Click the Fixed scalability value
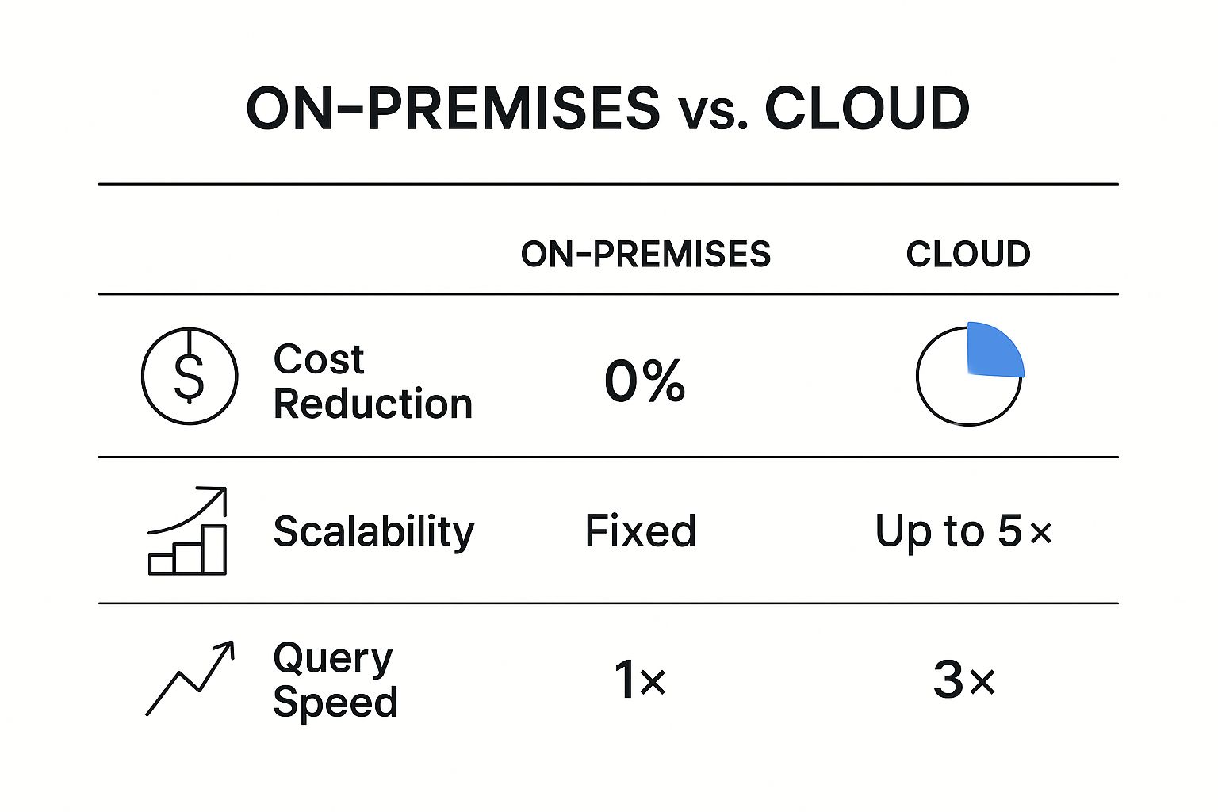The image size is (1218, 812). (641, 531)
